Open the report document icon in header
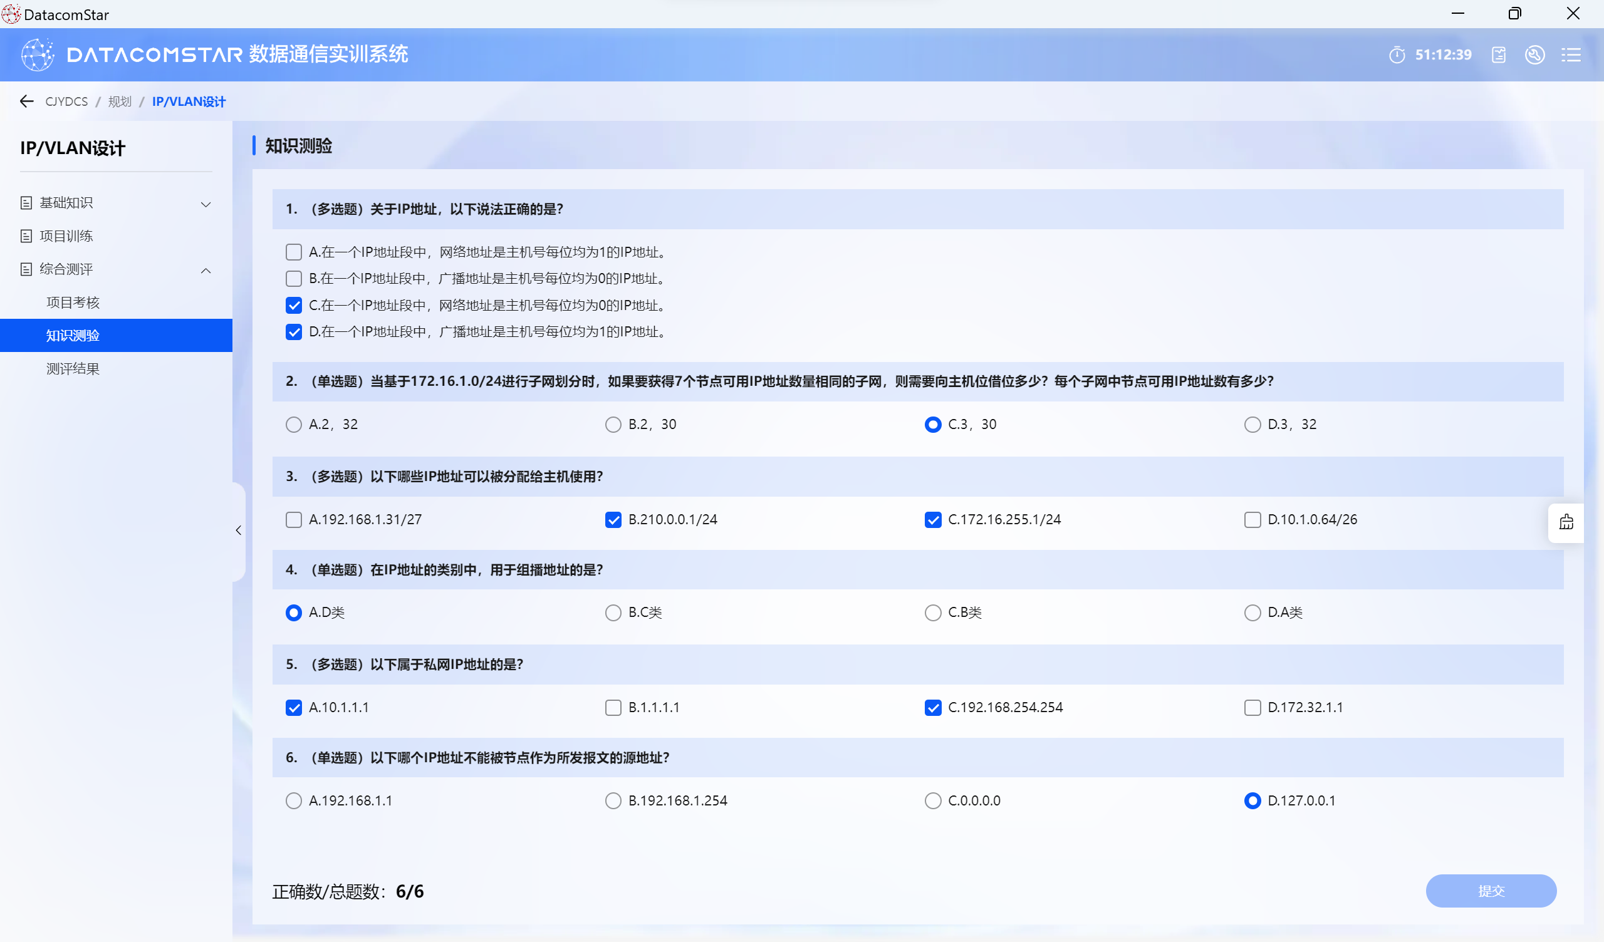Image resolution: width=1604 pixels, height=942 pixels. [1498, 54]
